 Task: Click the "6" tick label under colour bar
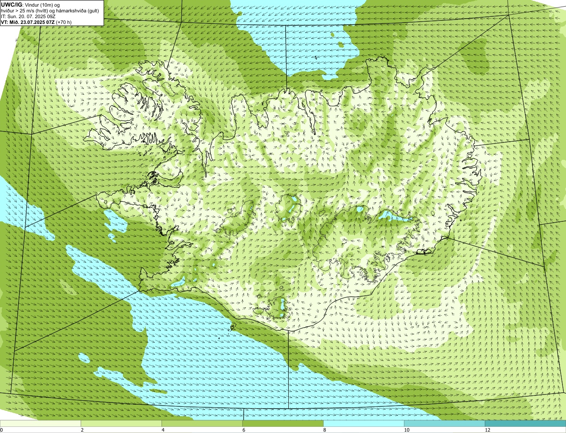click(x=244, y=430)
